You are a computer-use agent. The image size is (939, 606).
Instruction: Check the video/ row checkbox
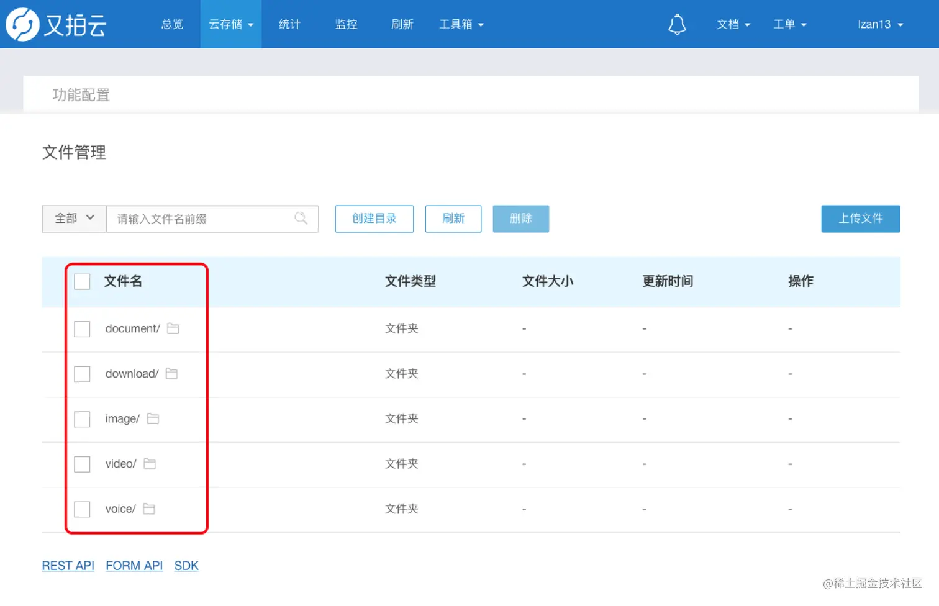[x=82, y=464]
